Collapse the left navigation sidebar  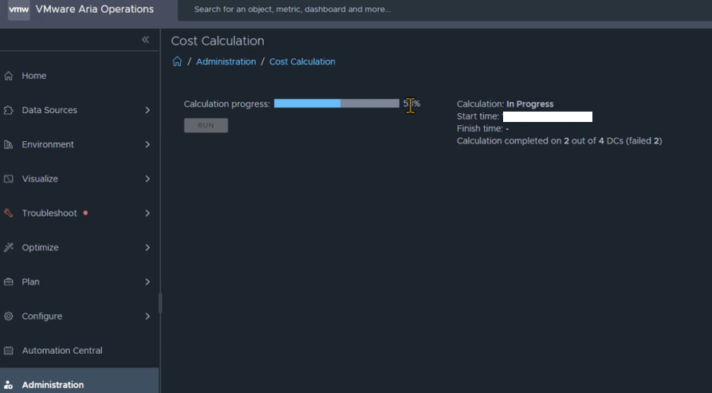point(145,40)
